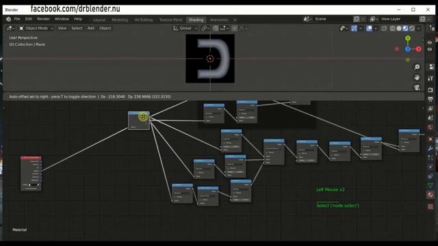Open the Tool properties tab icon
The image size is (438, 246).
[x=430, y=79]
